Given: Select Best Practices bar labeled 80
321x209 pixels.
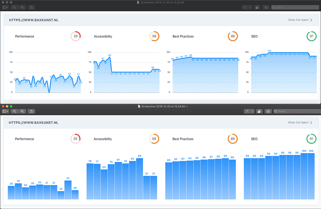Looking at the screenshot, I should click(x=169, y=181).
